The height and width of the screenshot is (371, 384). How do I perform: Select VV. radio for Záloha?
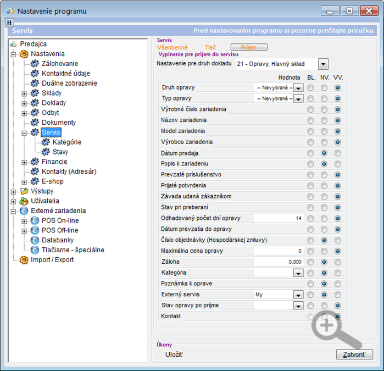tap(338, 262)
